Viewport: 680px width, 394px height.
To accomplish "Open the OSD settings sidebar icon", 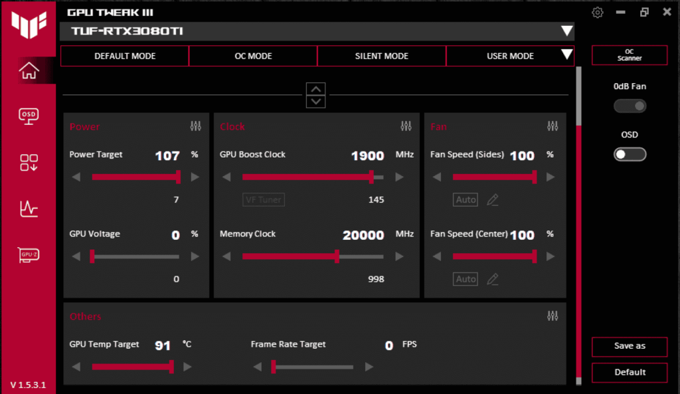I will point(28,116).
